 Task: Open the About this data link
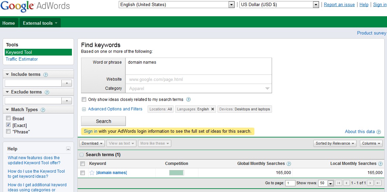coord(360,132)
